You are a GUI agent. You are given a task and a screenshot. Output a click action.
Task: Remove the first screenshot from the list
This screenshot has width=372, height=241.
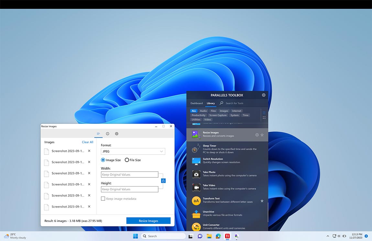pyautogui.click(x=89, y=151)
